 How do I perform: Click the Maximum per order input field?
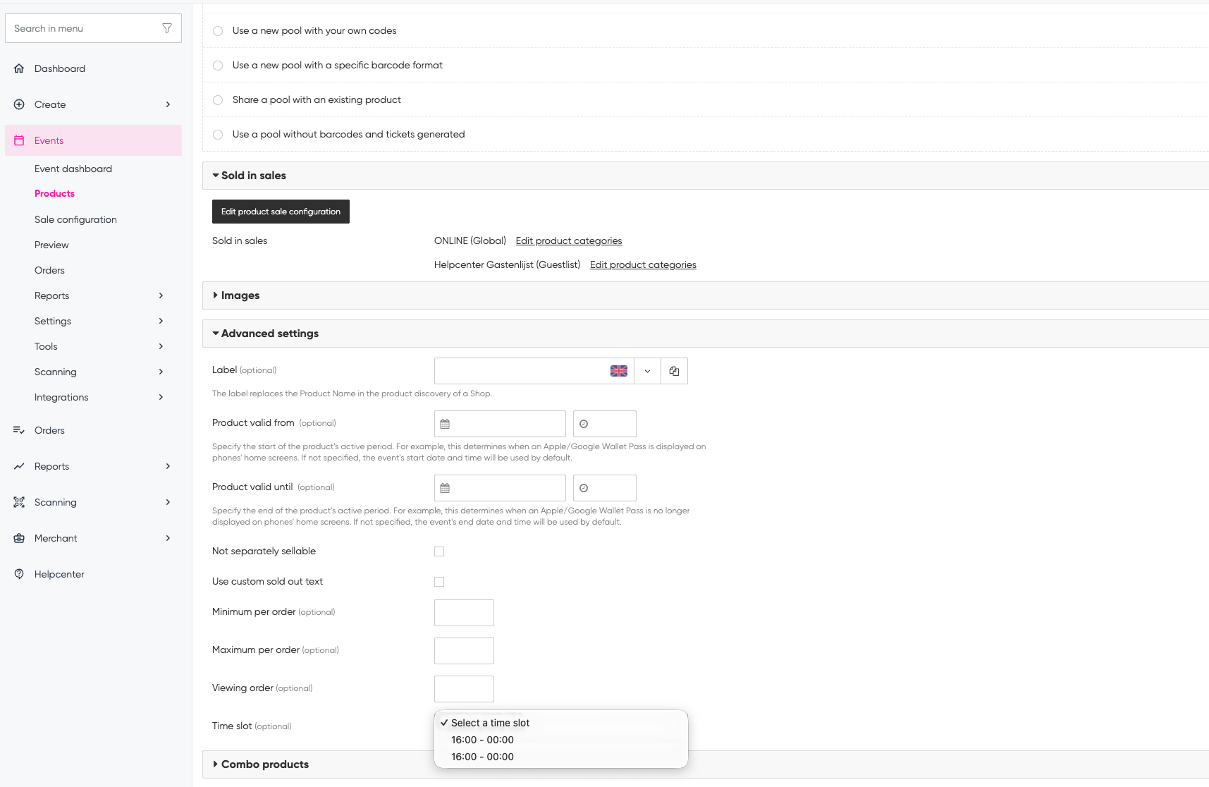point(464,651)
